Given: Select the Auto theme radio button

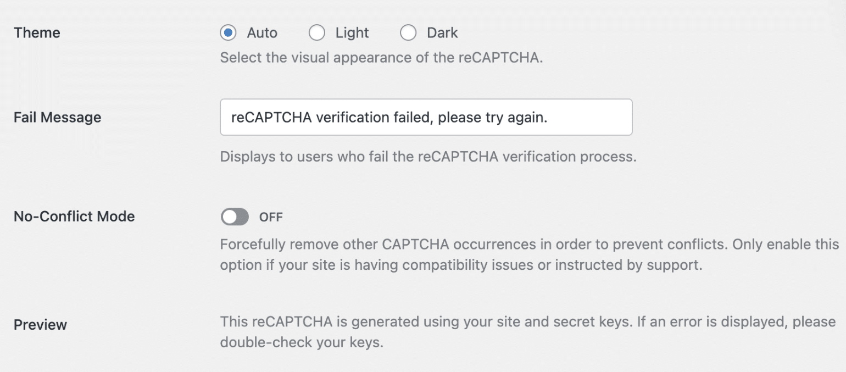Looking at the screenshot, I should pos(228,33).
